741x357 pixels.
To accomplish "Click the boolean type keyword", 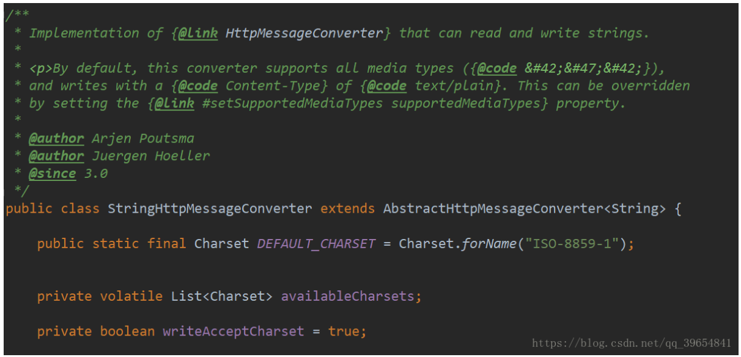I will (127, 331).
